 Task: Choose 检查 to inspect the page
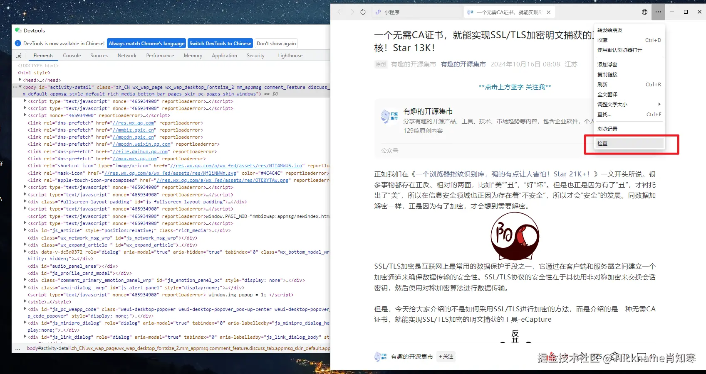point(629,144)
